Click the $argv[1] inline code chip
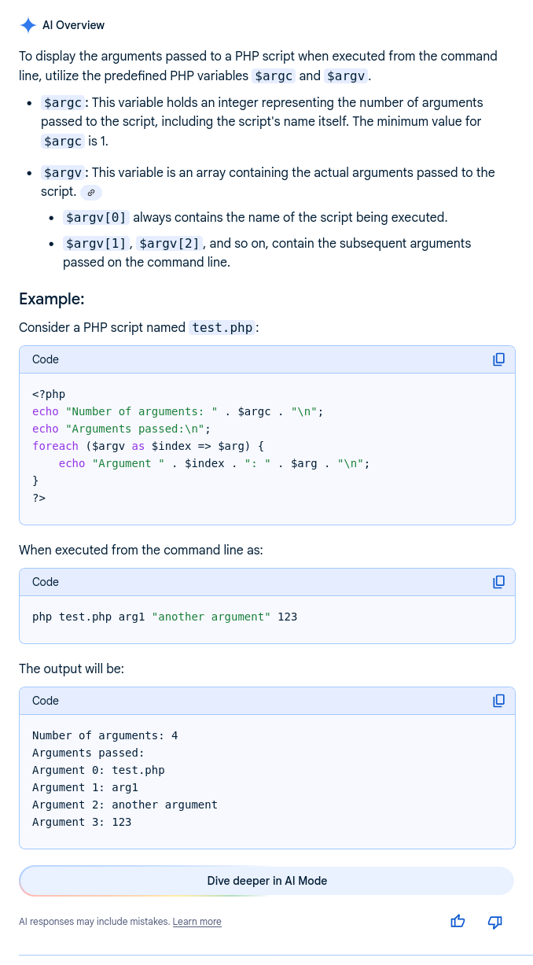This screenshot has height=965, width=533. pos(96,243)
